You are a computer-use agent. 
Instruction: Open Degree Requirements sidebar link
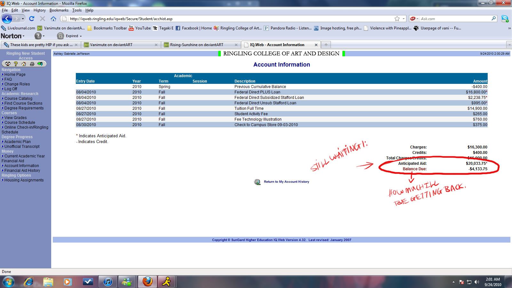24,108
